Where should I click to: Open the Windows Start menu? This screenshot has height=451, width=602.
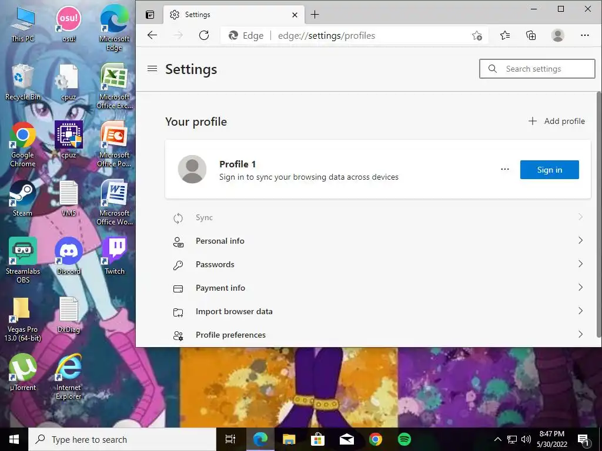14,439
